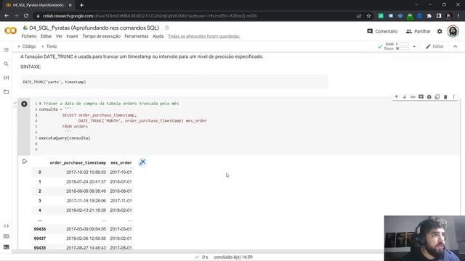Click inside the code editor on executaQuery line
The width and height of the screenshot is (465, 261).
coord(65,138)
